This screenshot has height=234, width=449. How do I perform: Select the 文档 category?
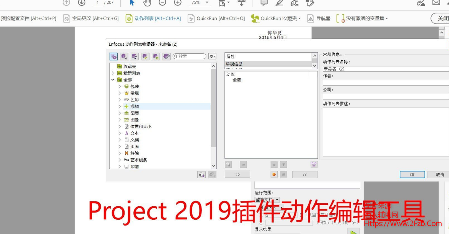click(x=131, y=140)
